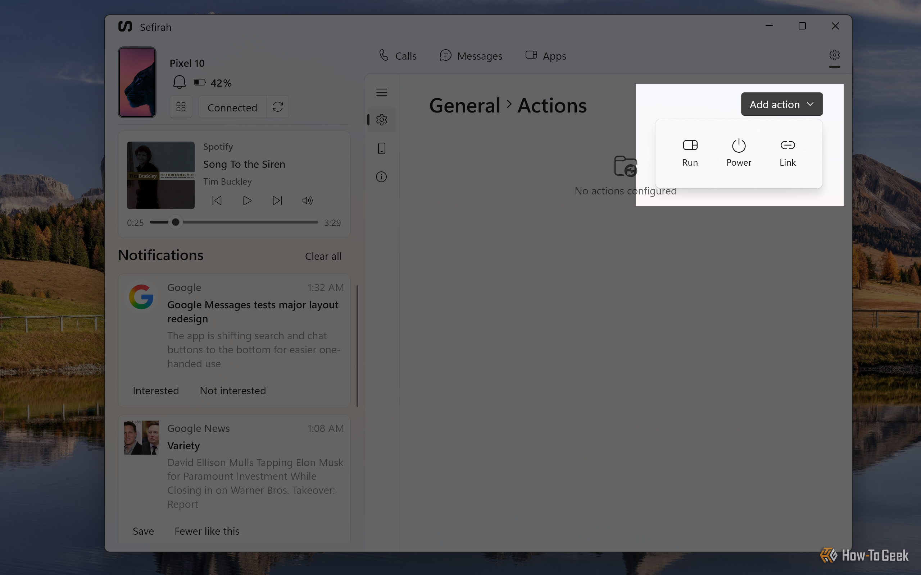The image size is (921, 575).
Task: Click the Song To the Siren album art
Action: (x=160, y=175)
